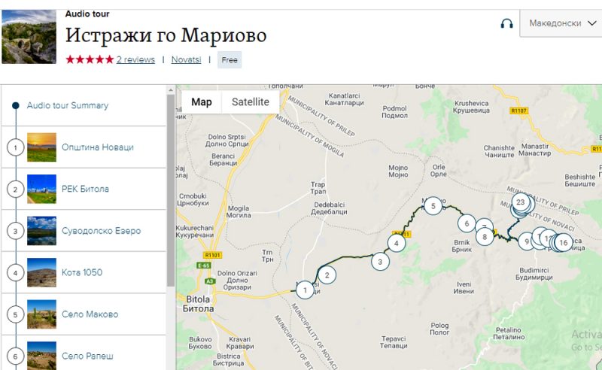Viewport: 602px width, 370px height.
Task: Select Кота 1050 tour stop
Action: coord(81,272)
